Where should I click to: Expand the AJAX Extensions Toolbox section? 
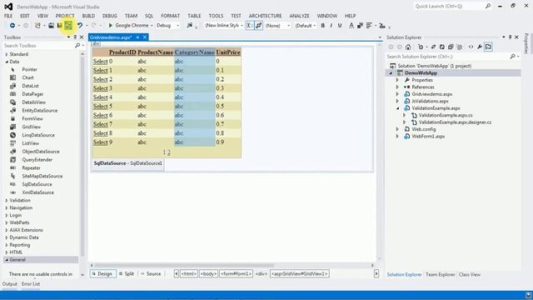[x=7, y=230]
